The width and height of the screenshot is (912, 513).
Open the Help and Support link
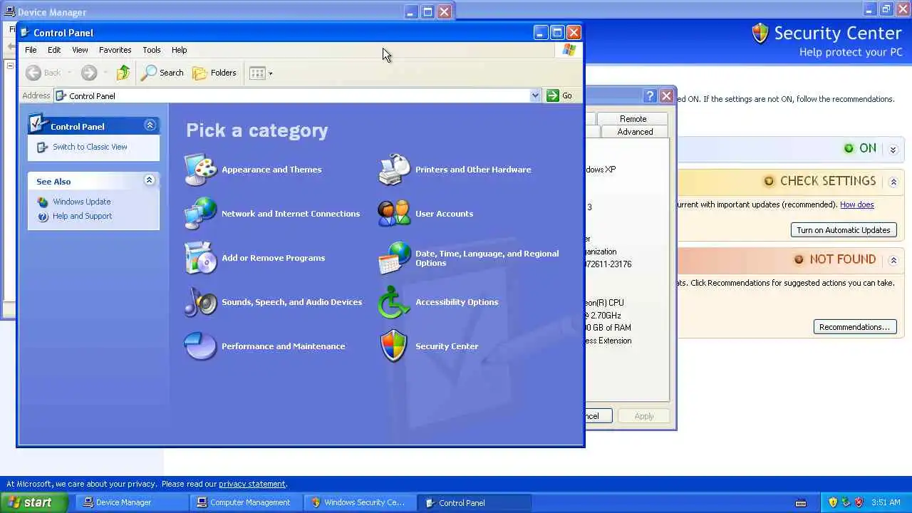pos(82,216)
